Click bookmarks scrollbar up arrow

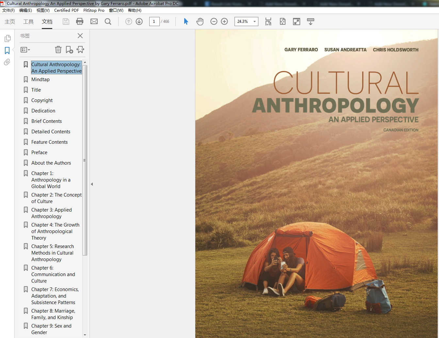click(x=85, y=62)
